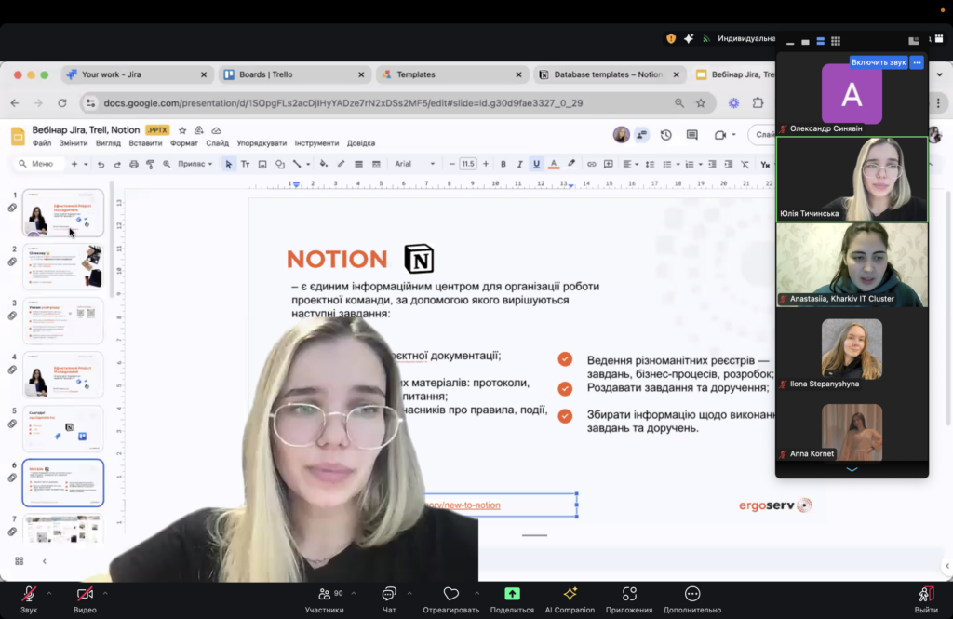The image size is (953, 619).
Task: Open the Довідка menu
Action: click(361, 143)
